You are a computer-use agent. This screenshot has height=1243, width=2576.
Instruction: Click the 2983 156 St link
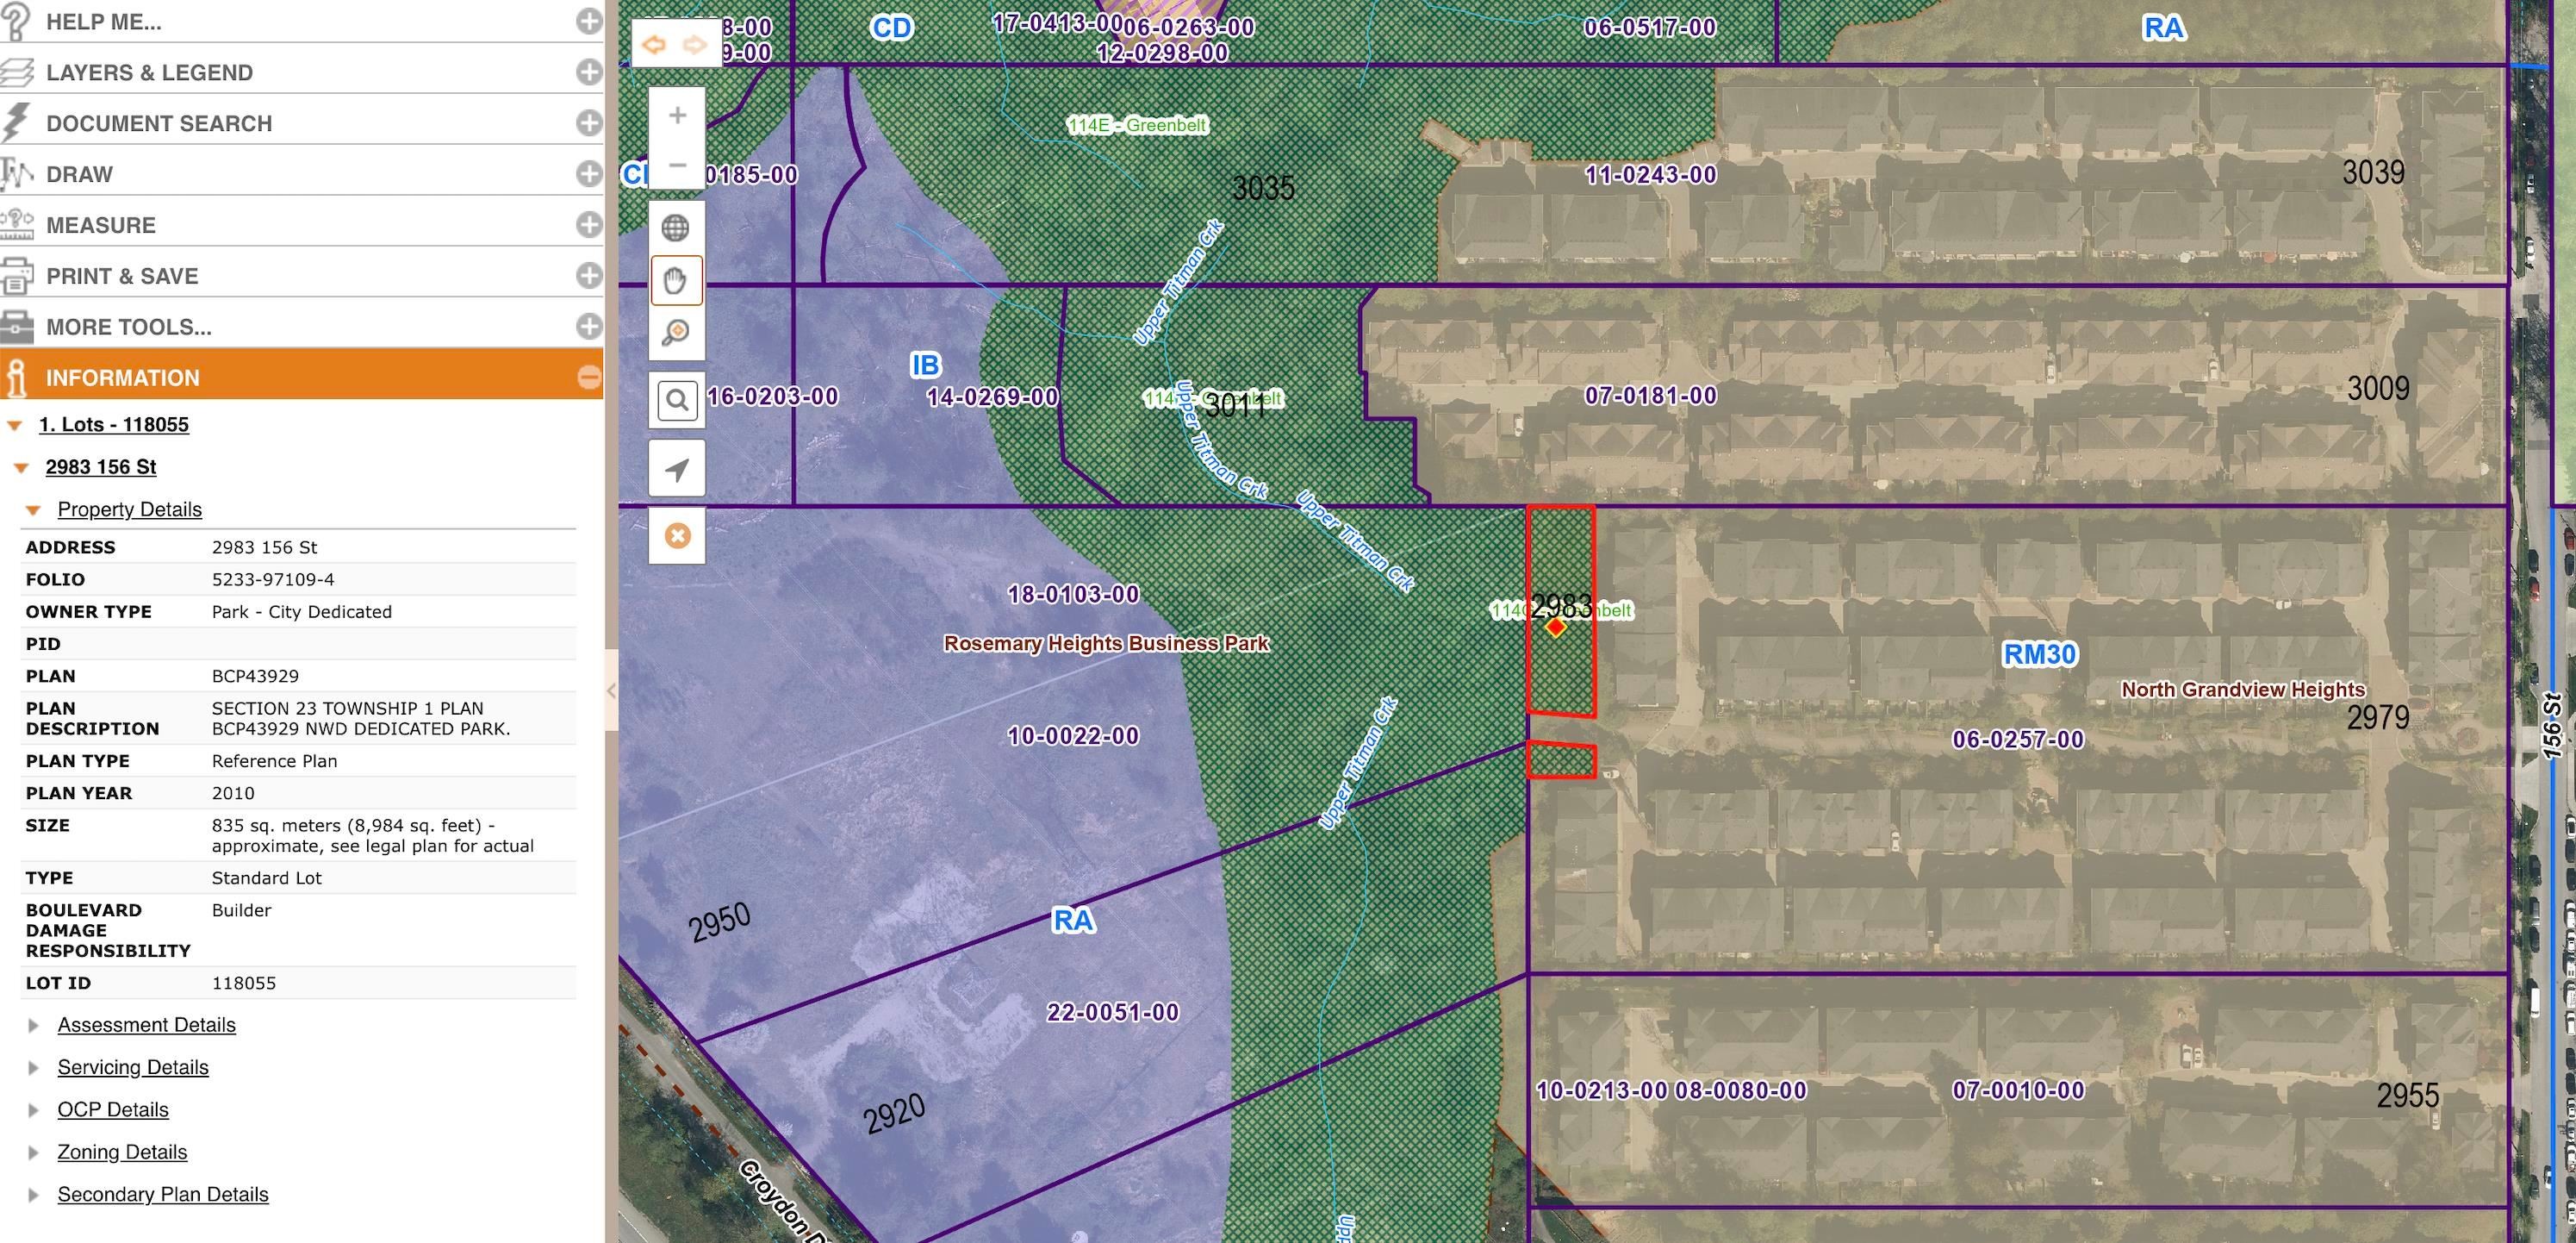pos(101,467)
